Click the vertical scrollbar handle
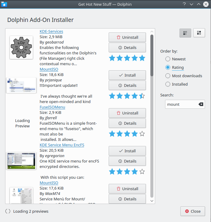 [152, 55]
